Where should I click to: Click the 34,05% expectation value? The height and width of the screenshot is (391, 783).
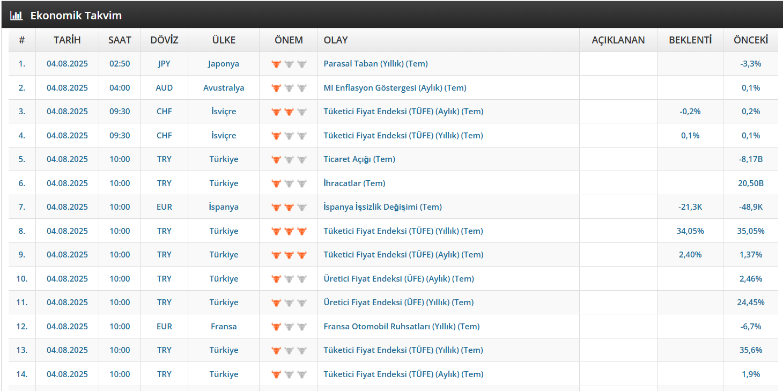tap(690, 231)
